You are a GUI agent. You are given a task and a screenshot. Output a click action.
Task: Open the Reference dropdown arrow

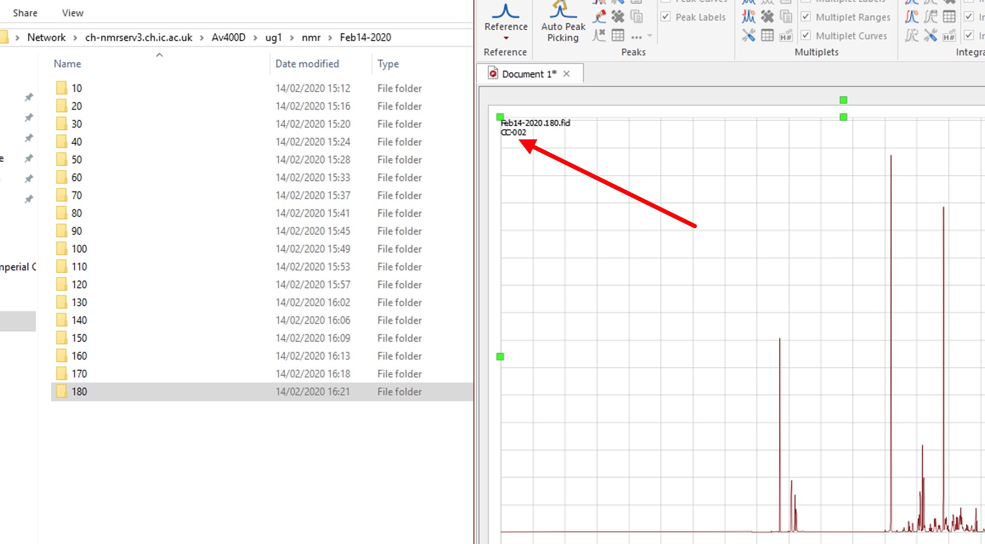(506, 38)
